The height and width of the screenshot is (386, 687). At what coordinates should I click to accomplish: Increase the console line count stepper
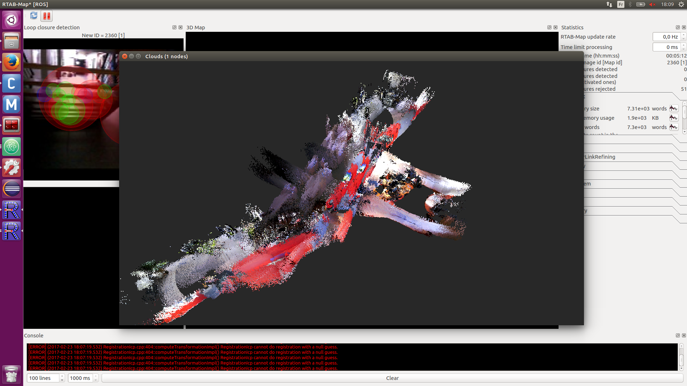62,376
